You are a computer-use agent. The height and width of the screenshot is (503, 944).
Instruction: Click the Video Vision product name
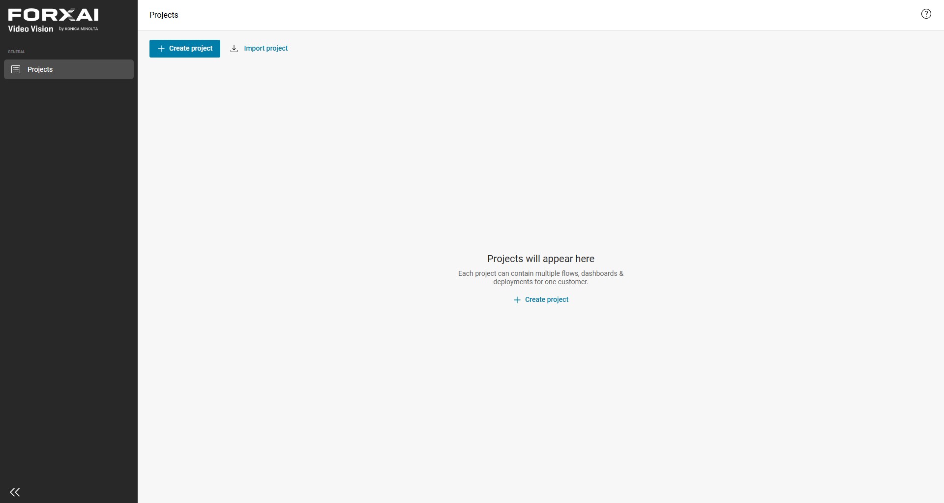pos(30,29)
